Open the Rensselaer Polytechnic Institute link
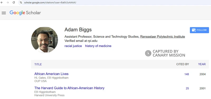 [162, 37]
